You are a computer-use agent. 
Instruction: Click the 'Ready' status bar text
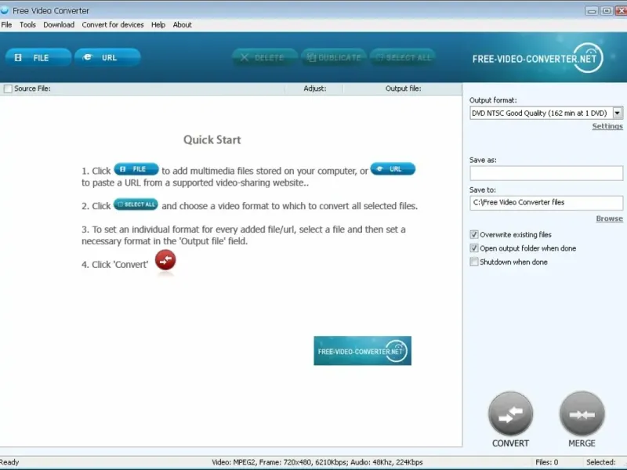[x=9, y=462]
